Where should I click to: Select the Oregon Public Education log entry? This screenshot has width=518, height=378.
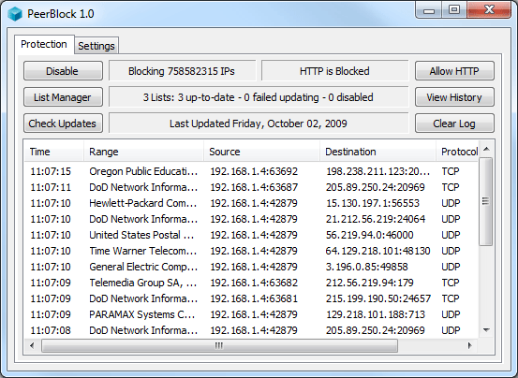(x=251, y=171)
